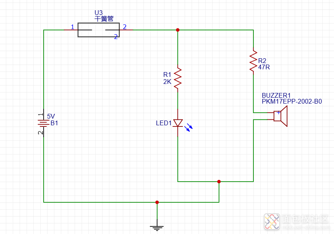The image size is (334, 234).
Task: Select the 干簧管 component name label
Action: click(104, 19)
